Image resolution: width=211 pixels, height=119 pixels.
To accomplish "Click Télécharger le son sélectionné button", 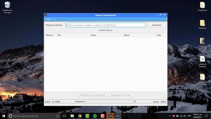I will 92,95.
